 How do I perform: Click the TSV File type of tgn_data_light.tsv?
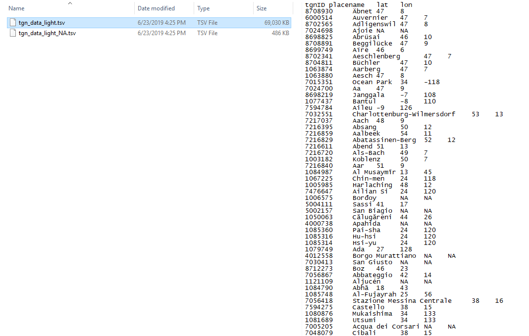(208, 23)
